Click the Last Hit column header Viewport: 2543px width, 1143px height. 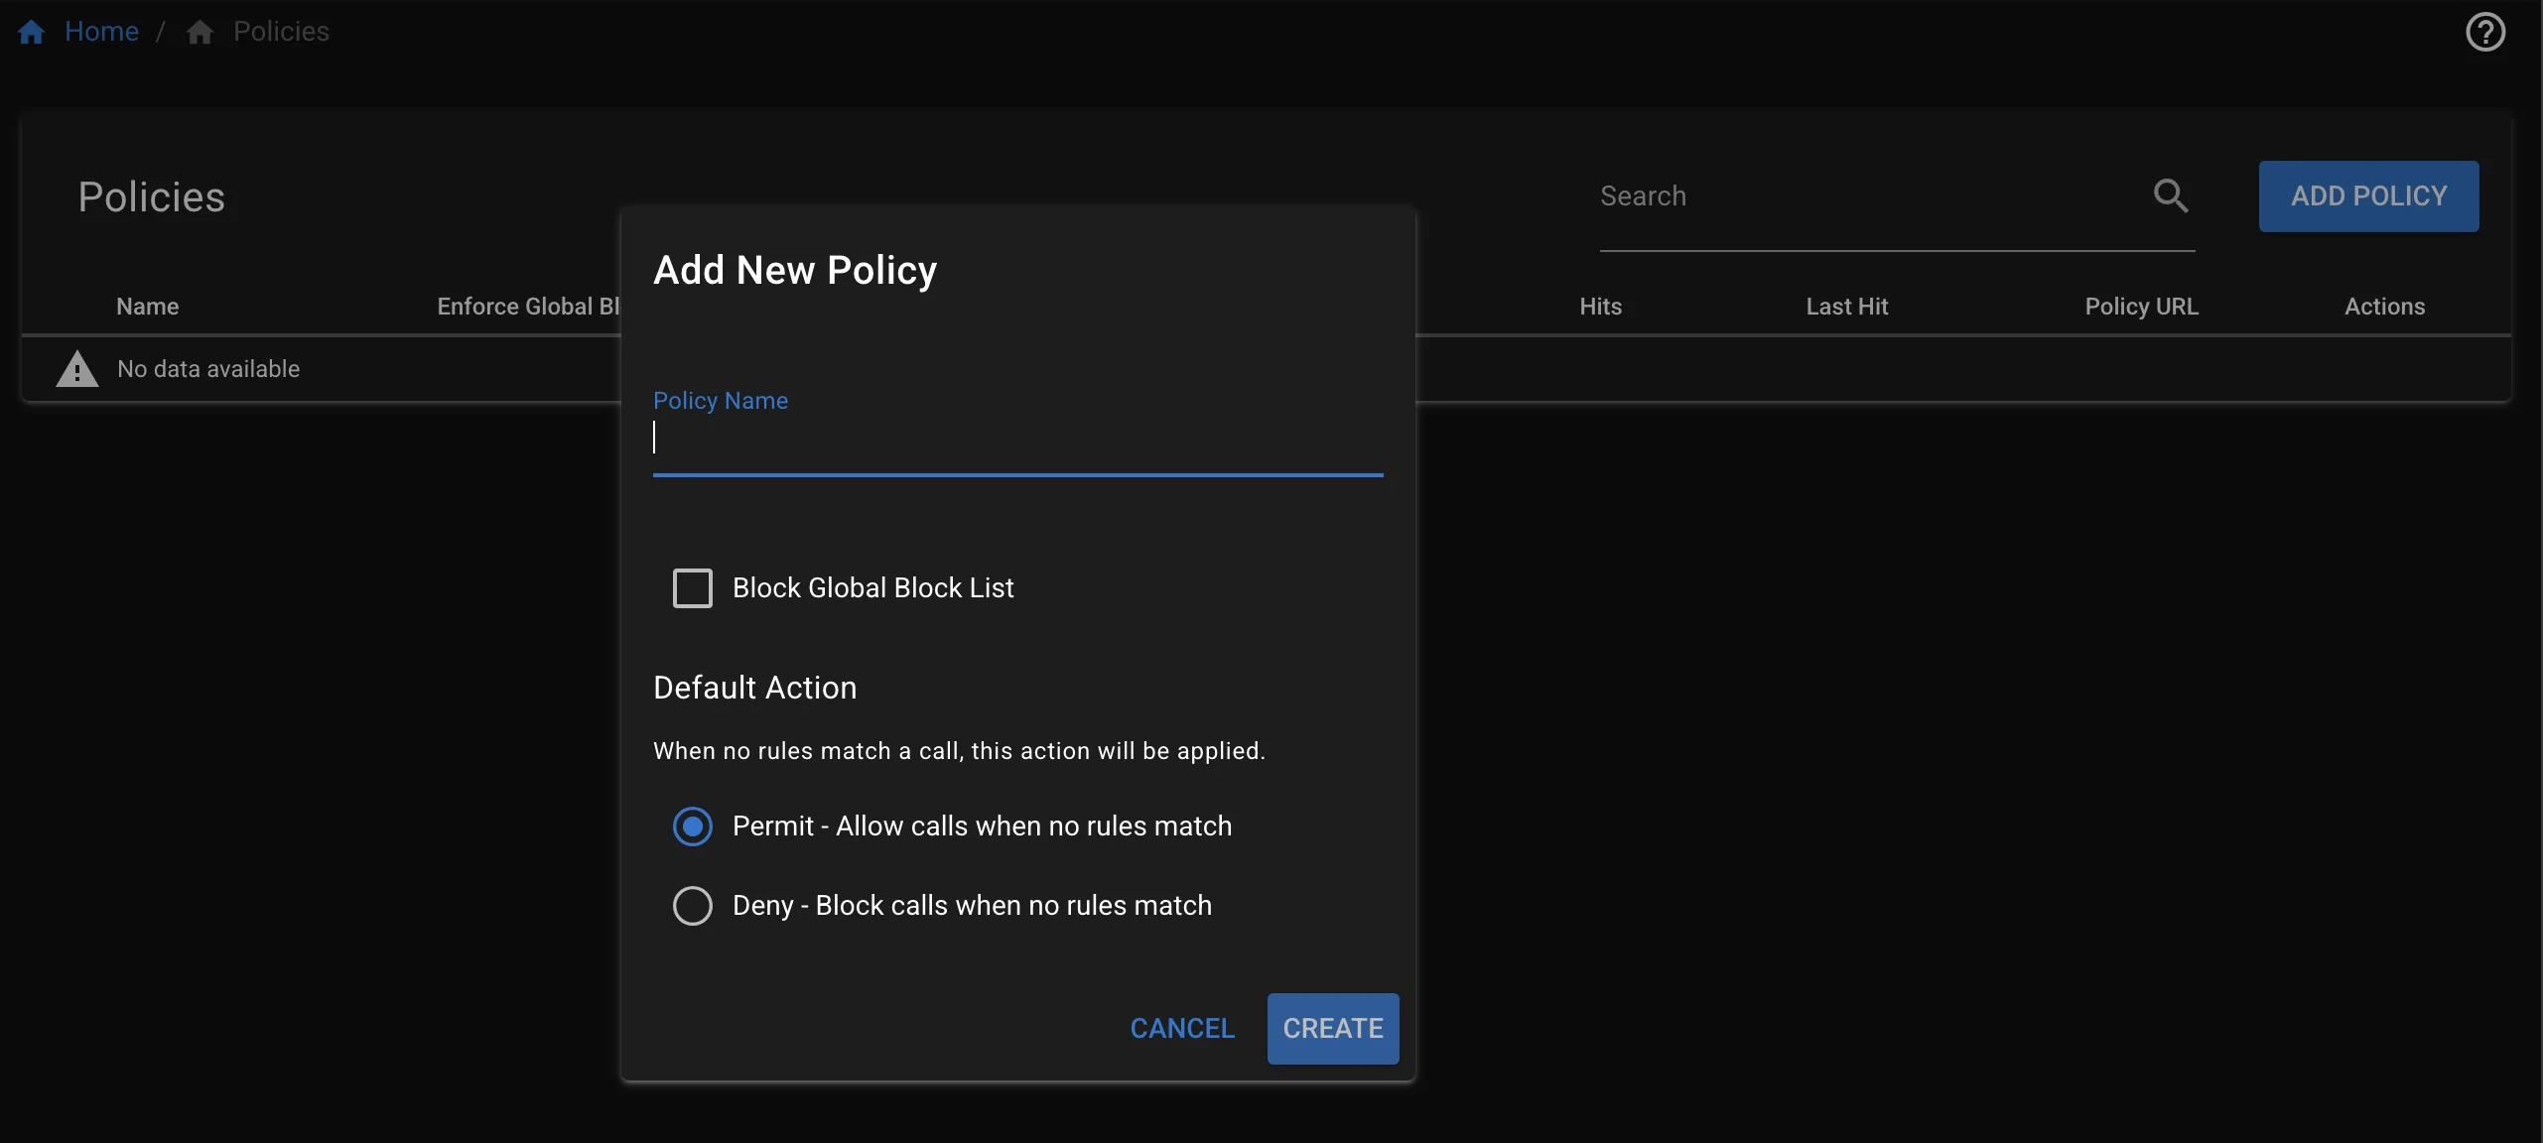point(1846,307)
